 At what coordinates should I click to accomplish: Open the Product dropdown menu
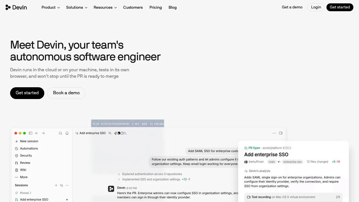tap(50, 7)
